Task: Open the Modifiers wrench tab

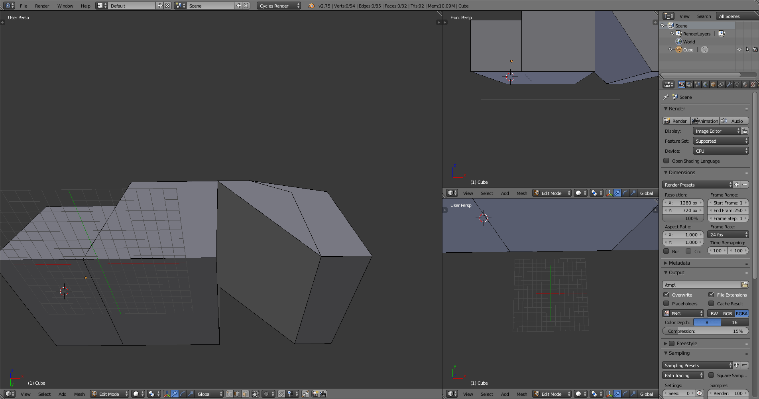Action: [729, 85]
